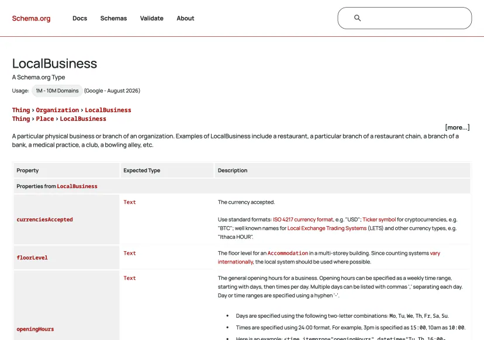Image resolution: width=484 pixels, height=340 pixels.
Task: Open LocalBusiness in Place breadcrumb
Action: click(83, 119)
